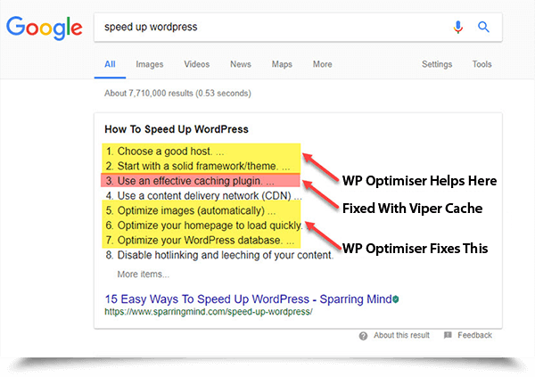Click the microphone voice search icon

click(x=458, y=28)
